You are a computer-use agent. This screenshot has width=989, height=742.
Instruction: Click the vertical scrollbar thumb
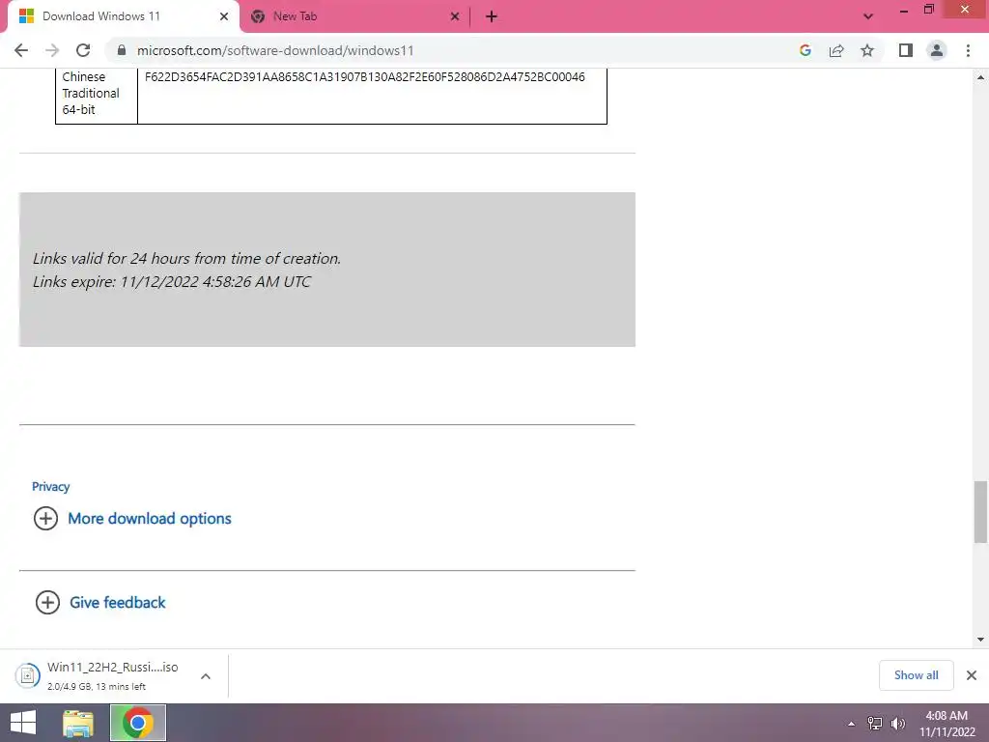(980, 512)
